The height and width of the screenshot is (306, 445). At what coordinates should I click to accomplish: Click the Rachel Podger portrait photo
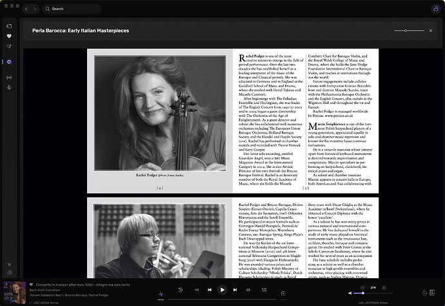click(160, 113)
